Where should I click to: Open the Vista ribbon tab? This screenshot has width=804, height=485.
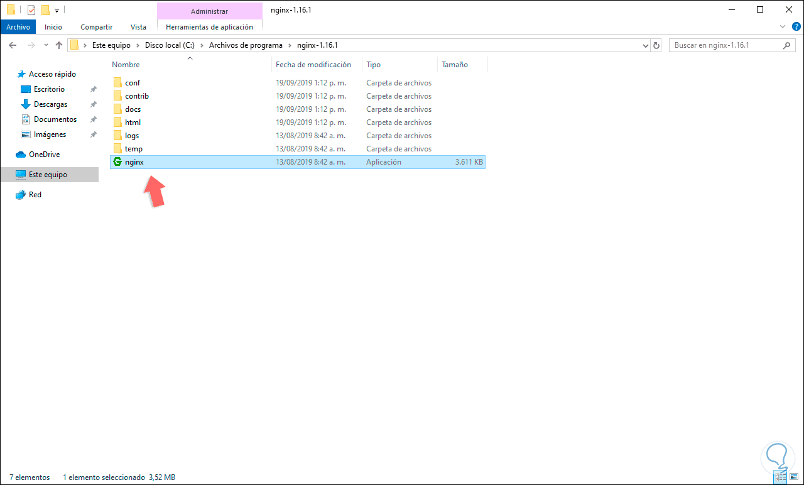tap(138, 27)
